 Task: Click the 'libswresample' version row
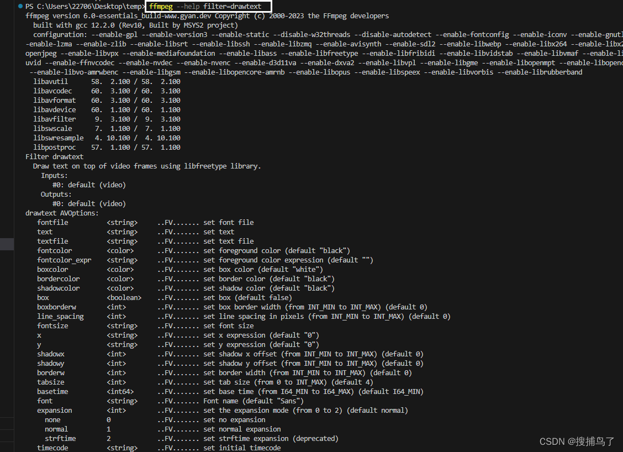click(x=107, y=138)
